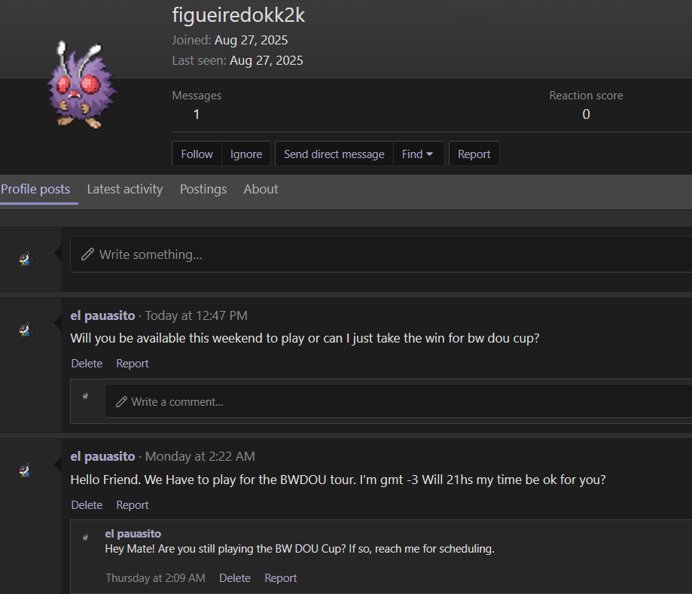
Task: Switch to the Latest activity tab
Action: pos(125,189)
